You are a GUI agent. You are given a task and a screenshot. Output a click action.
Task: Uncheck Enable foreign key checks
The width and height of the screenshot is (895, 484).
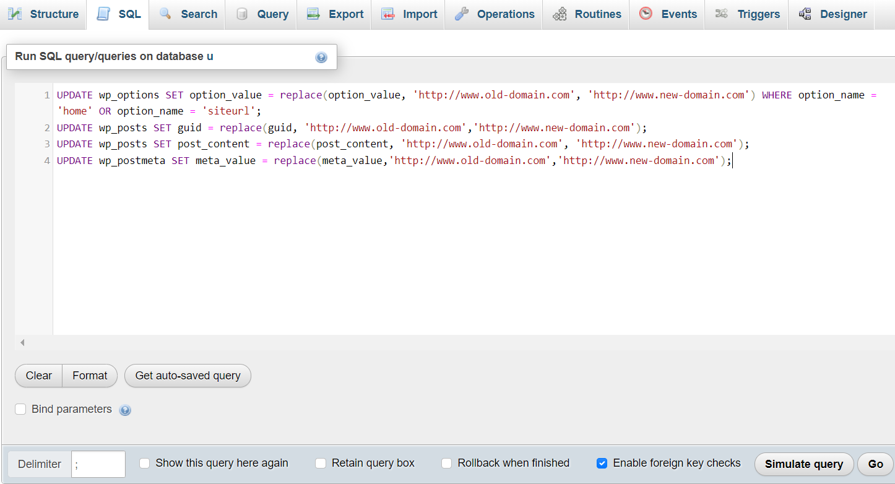pos(602,463)
